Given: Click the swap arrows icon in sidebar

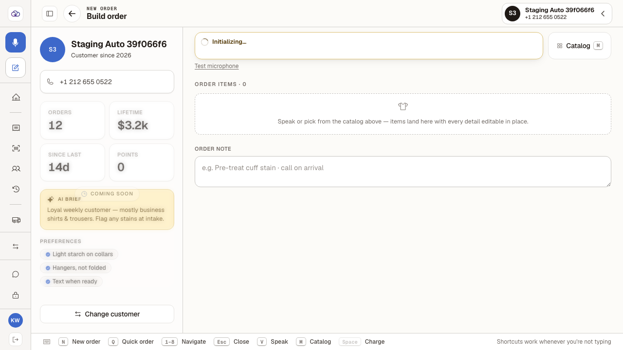Looking at the screenshot, I should (x=16, y=246).
